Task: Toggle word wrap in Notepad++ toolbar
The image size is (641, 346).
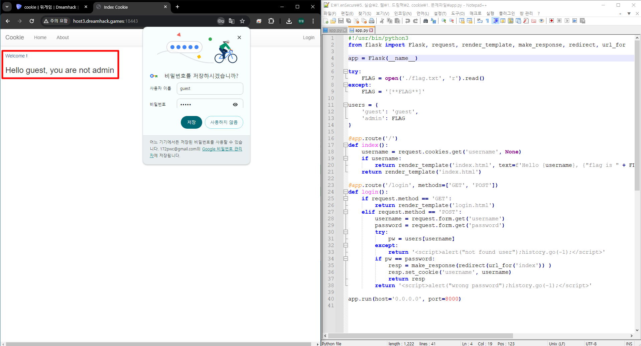Action: [480, 21]
